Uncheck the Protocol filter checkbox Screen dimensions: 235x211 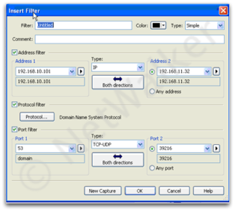(x=15, y=104)
